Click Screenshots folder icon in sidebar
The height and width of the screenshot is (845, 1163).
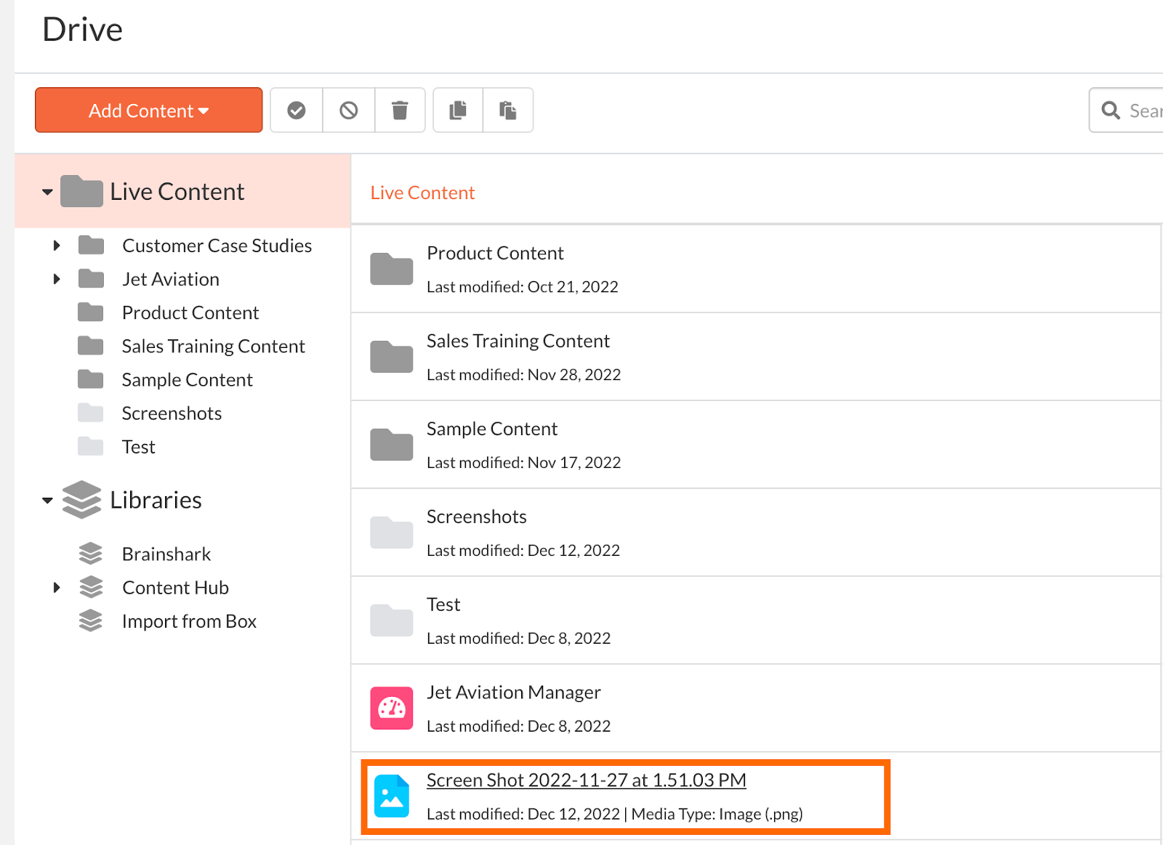pyautogui.click(x=91, y=413)
